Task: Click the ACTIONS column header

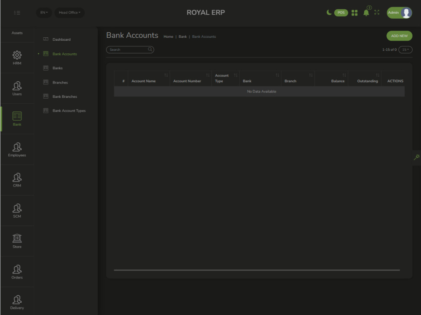Action: coord(395,81)
